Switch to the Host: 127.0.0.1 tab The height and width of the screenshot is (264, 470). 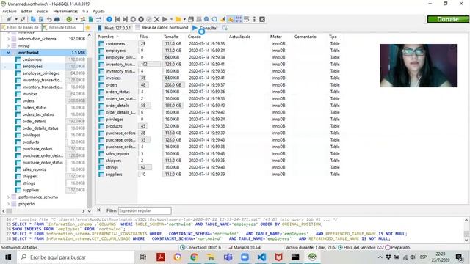[x=115, y=28]
